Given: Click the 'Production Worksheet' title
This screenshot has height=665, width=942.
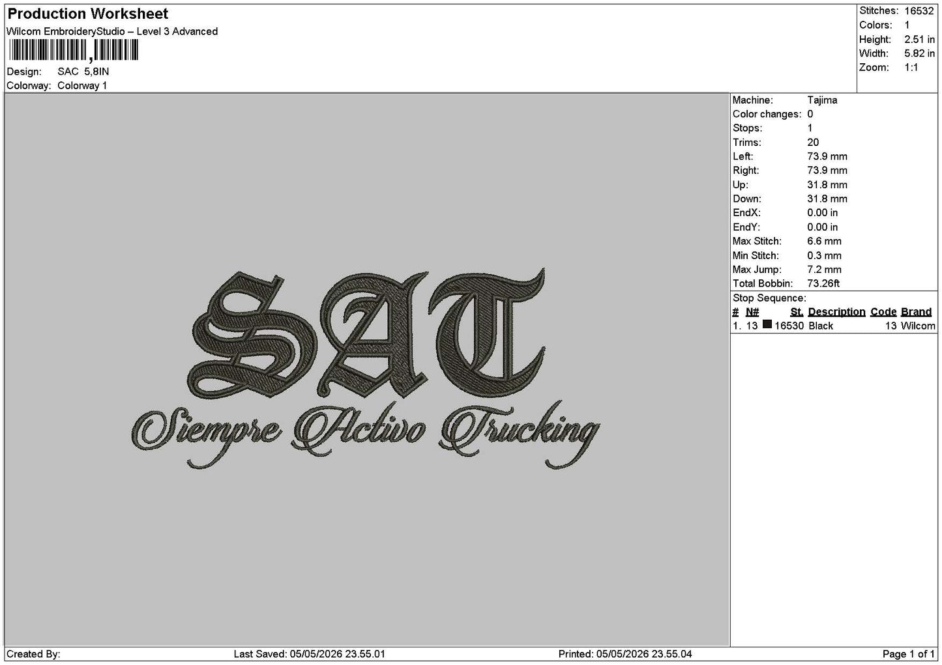Looking at the screenshot, I should point(87,14).
